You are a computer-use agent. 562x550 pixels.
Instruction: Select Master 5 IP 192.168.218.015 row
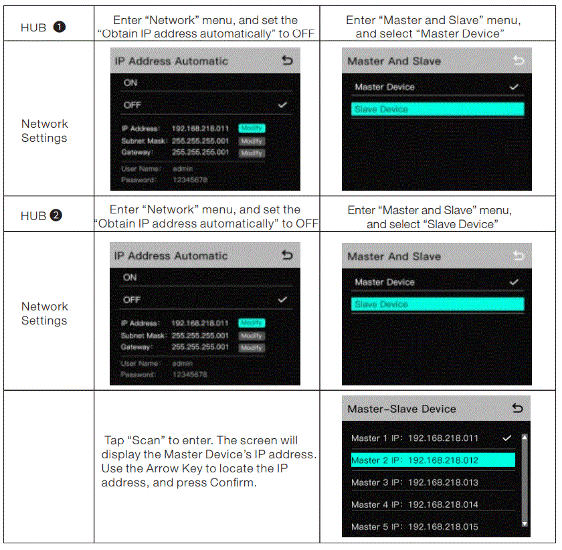coord(433,527)
